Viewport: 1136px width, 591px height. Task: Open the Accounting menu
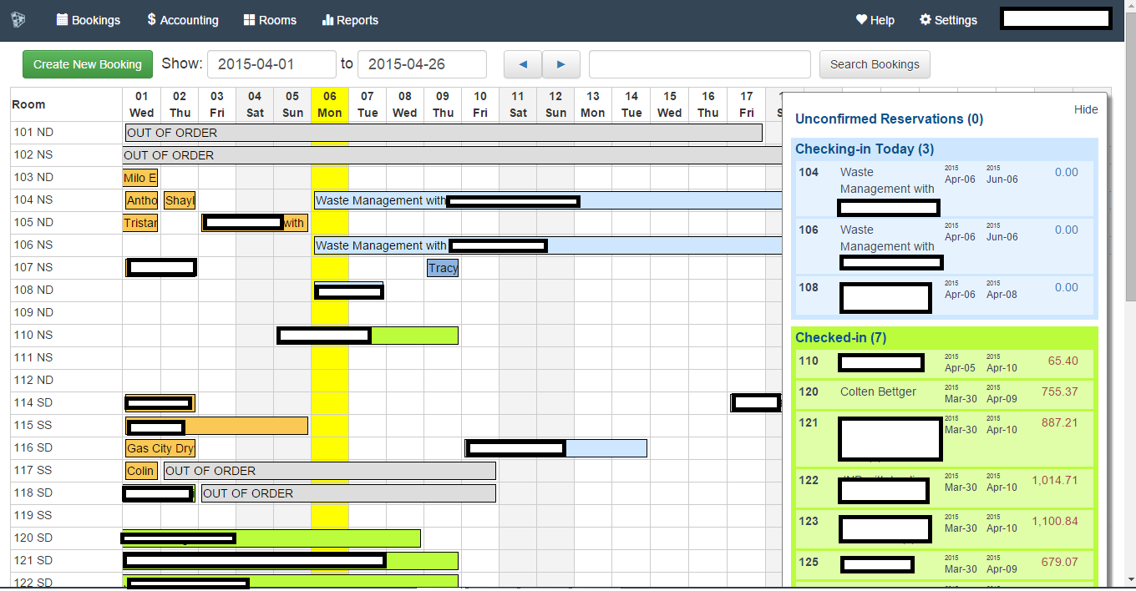tap(183, 20)
